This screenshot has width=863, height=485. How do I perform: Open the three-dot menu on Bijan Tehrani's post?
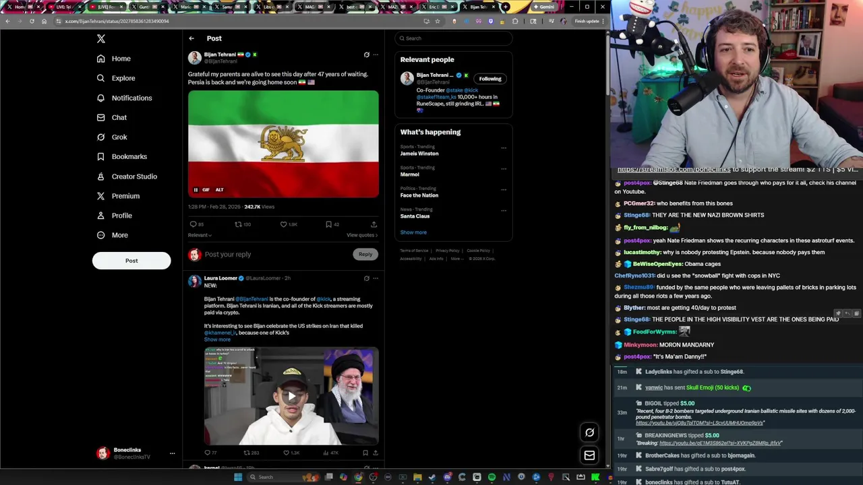tap(376, 55)
